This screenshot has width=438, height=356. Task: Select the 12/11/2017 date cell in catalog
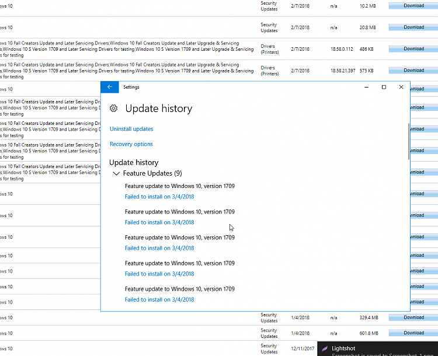coord(303,348)
